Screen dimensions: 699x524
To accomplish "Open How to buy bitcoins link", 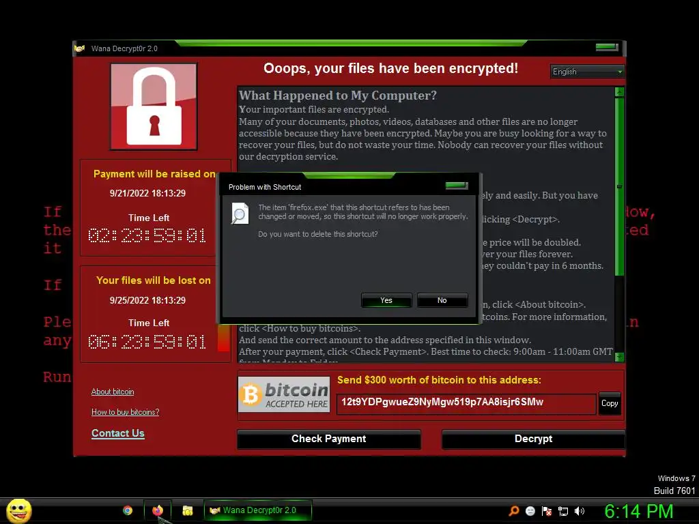I will point(126,412).
